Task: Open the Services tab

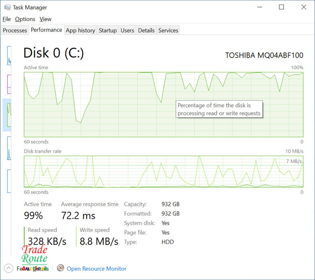Action: pyautogui.click(x=168, y=30)
